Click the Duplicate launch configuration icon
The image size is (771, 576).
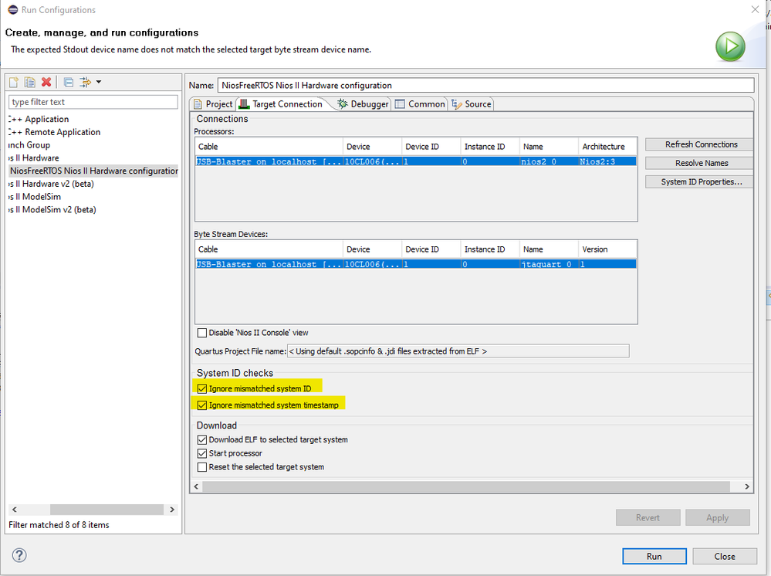30,82
